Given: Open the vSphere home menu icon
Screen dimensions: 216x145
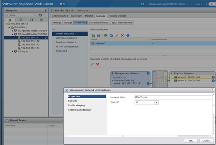Looking at the screenshot, I should click(x=62, y=4).
